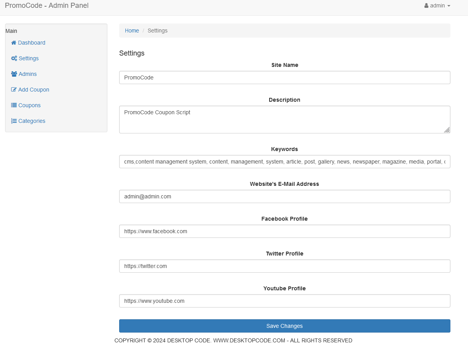The height and width of the screenshot is (358, 468).
Task: Go to the Admins menu entry
Action: pyautogui.click(x=28, y=74)
